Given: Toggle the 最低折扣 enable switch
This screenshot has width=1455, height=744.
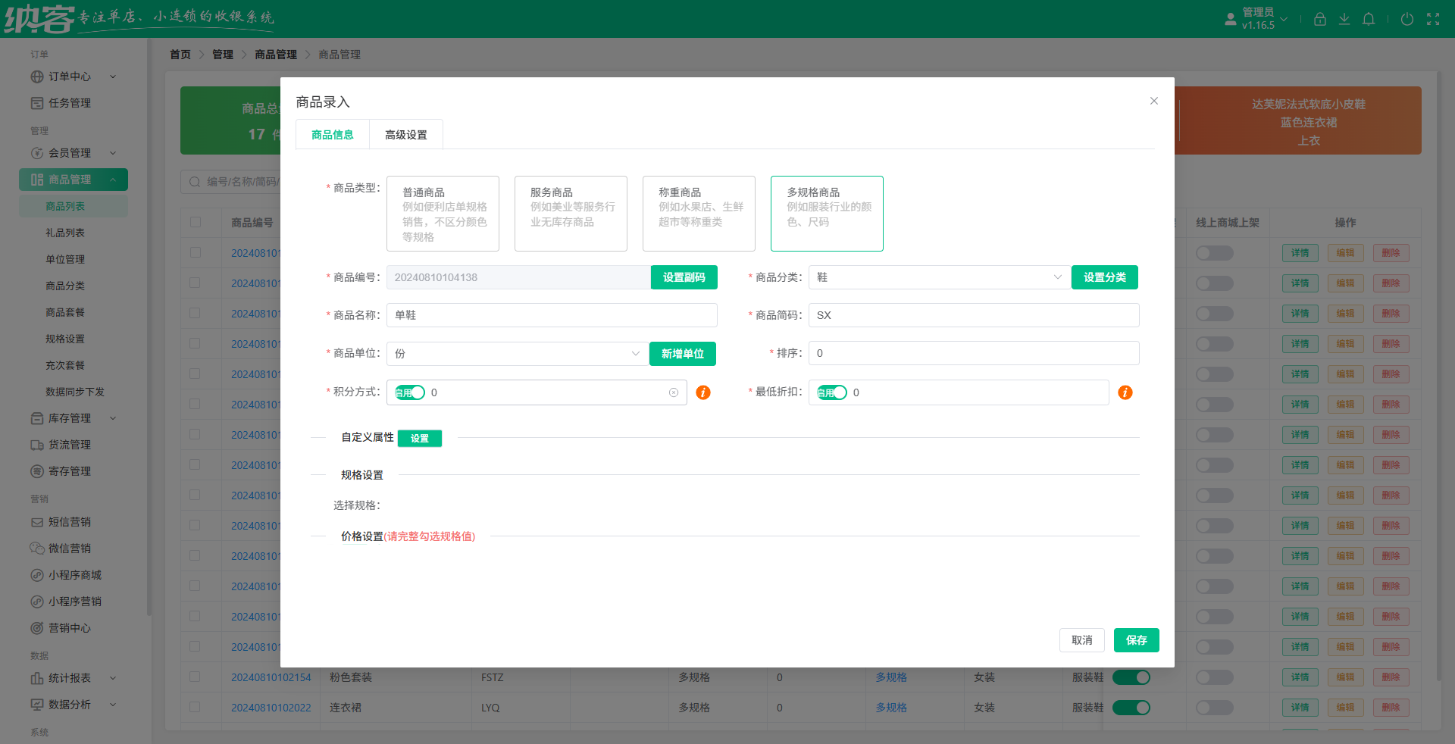Looking at the screenshot, I should 832,392.
